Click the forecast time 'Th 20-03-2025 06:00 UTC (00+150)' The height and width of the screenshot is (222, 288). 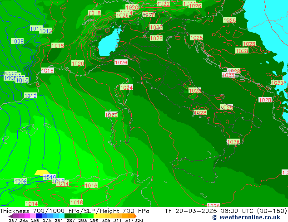(x=226, y=211)
